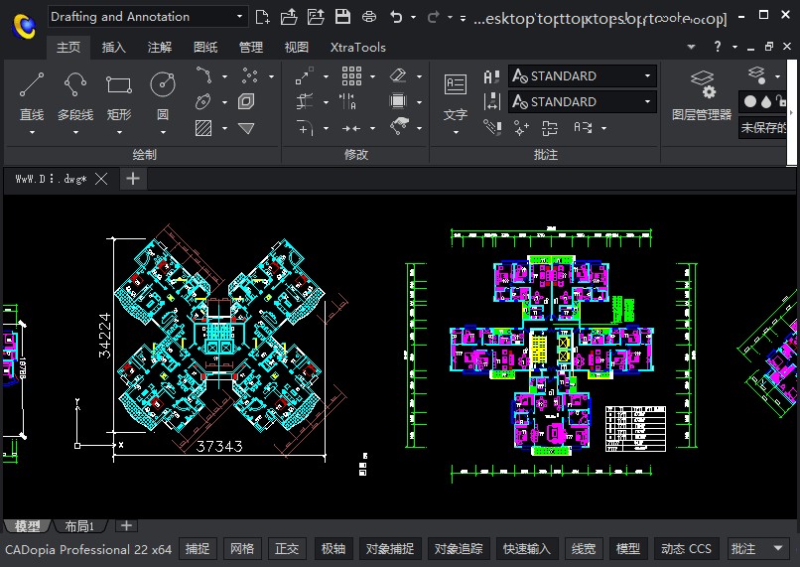Click the Region square icon
The width and height of the screenshot is (800, 567).
click(246, 101)
